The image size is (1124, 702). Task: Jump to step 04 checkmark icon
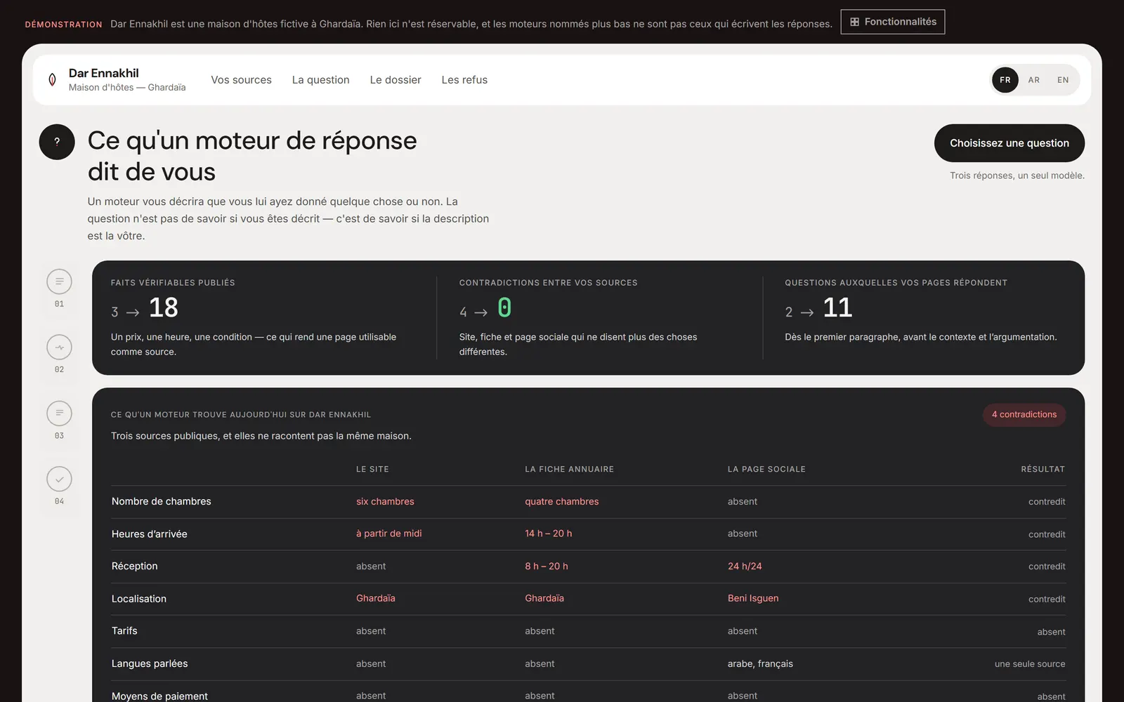[60, 479]
